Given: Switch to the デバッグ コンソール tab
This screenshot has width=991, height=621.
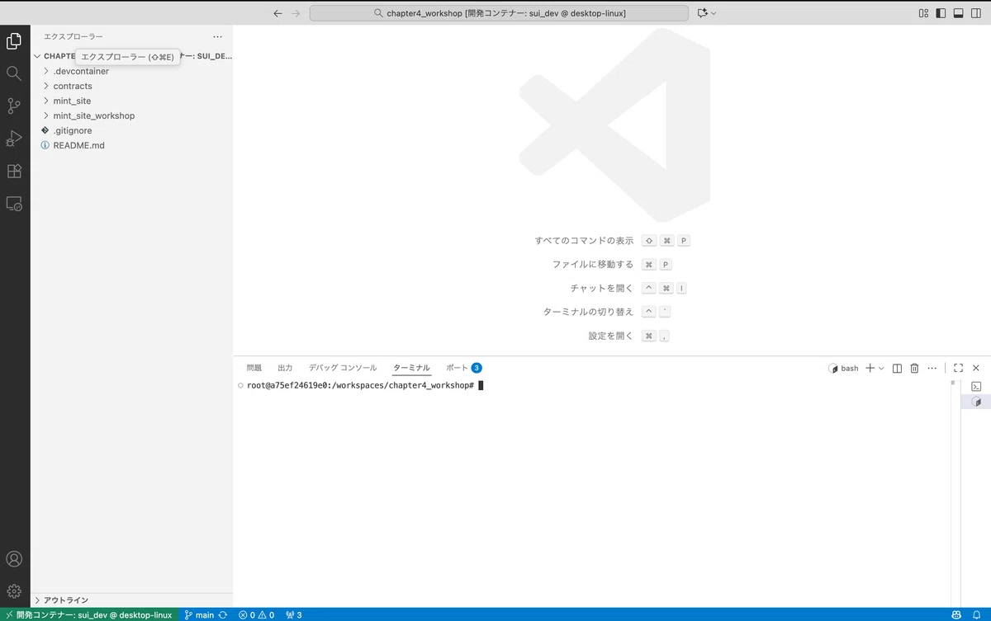Looking at the screenshot, I should [343, 368].
